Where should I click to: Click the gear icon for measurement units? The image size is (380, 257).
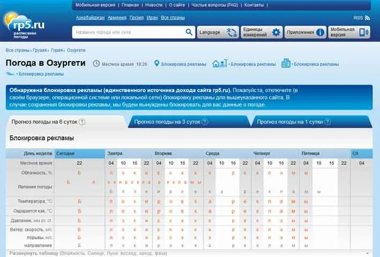276,32
